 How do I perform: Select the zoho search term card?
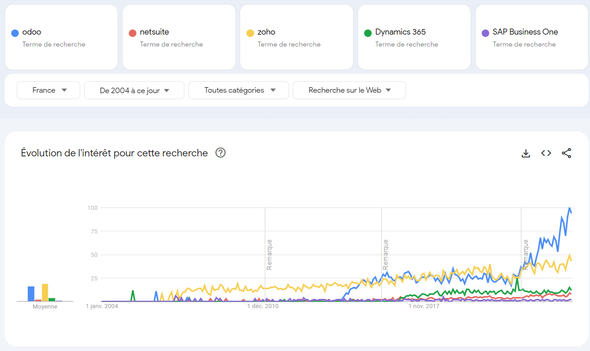[296, 37]
